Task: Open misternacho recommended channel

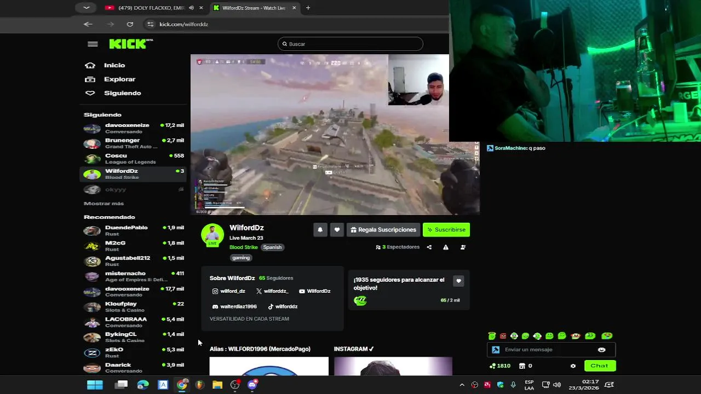Action: [x=134, y=276]
